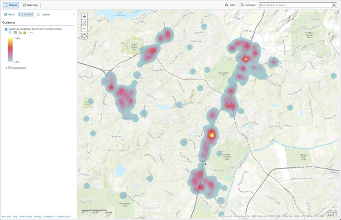Click the Default extent home button
Screen dimensions: 341x220
coord(84,22)
